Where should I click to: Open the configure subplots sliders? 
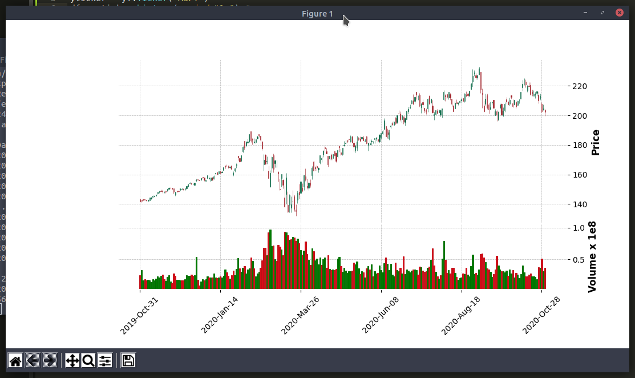click(104, 360)
